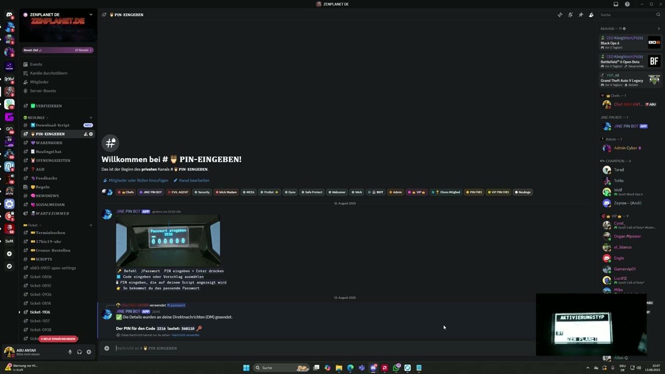
Task: Click the Chefs role chip
Action: pyautogui.click(x=126, y=192)
